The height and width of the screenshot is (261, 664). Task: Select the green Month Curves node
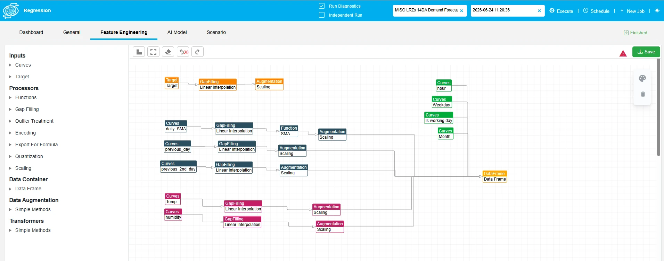(x=445, y=134)
